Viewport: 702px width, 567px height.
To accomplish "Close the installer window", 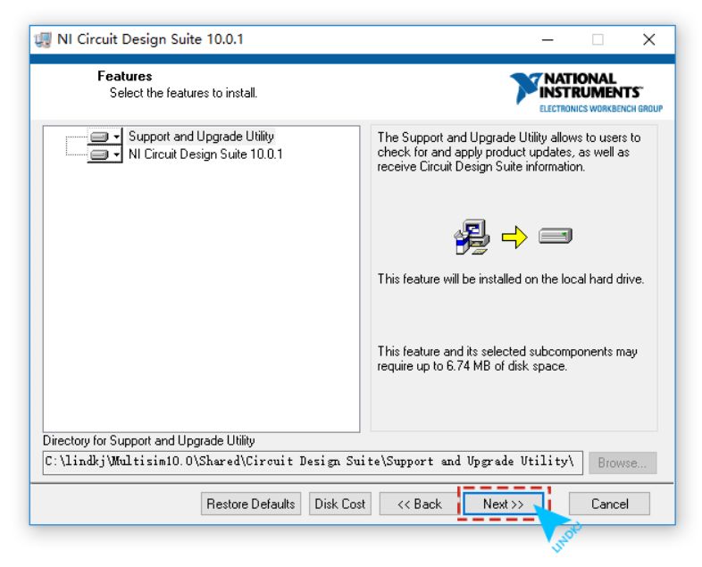I will click(648, 40).
